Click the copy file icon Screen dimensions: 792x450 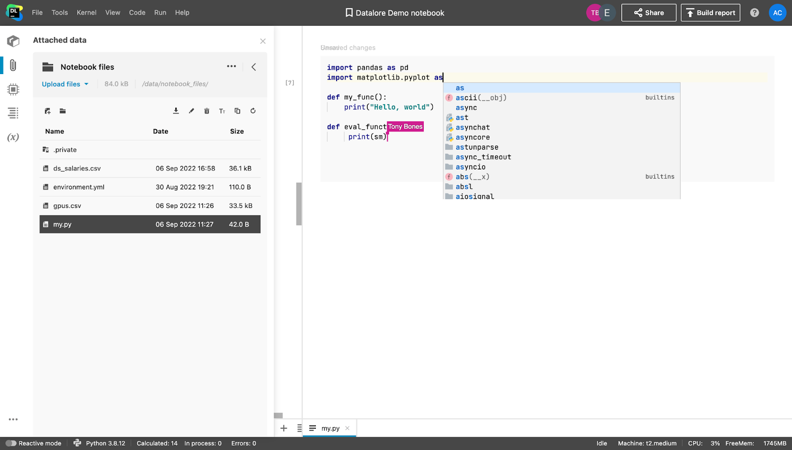coord(237,111)
